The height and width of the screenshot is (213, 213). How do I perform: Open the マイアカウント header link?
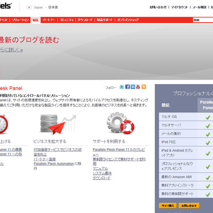179,7
